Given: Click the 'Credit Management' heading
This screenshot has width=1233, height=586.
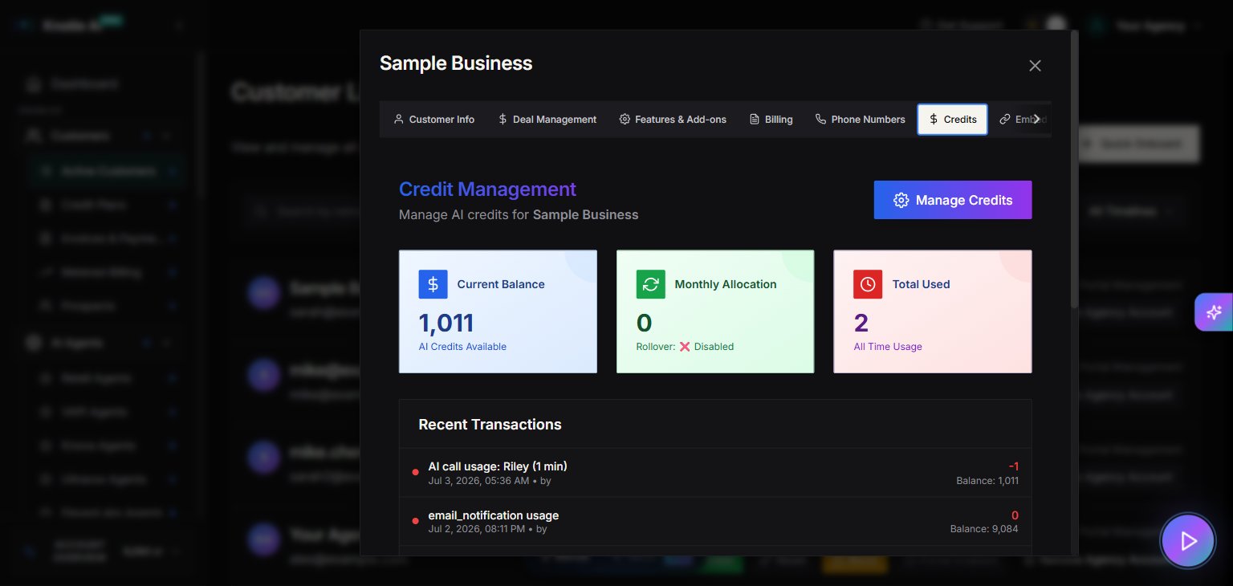Looking at the screenshot, I should pos(487,189).
